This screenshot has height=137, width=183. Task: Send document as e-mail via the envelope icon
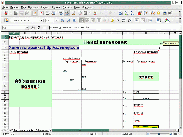point(27,13)
